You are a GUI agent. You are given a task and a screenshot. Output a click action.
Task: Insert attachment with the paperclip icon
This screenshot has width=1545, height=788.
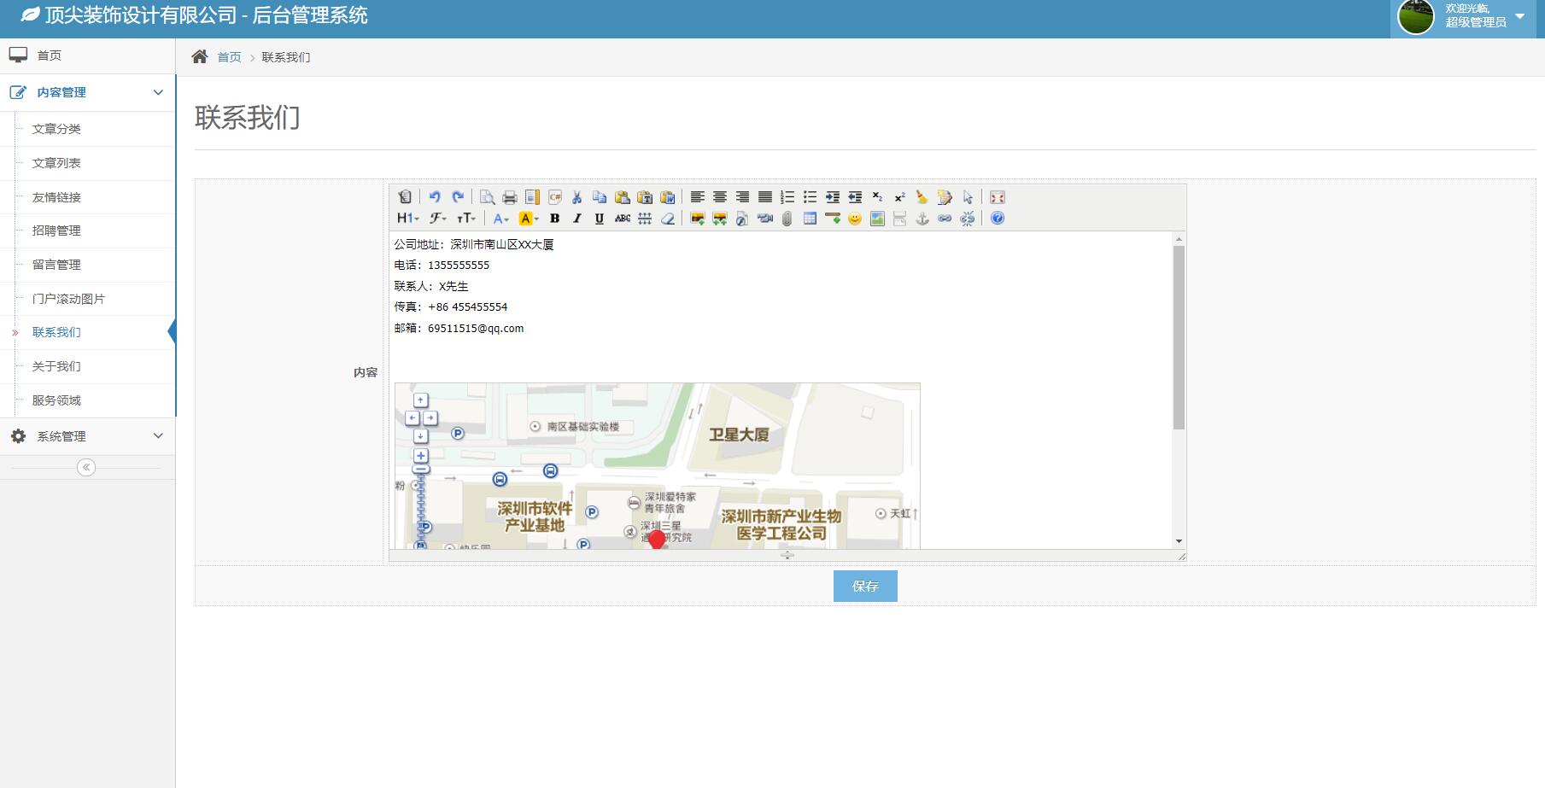787,219
